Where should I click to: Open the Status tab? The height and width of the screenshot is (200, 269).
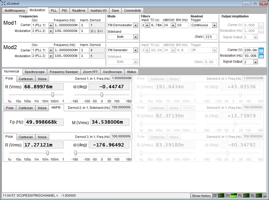click(131, 72)
